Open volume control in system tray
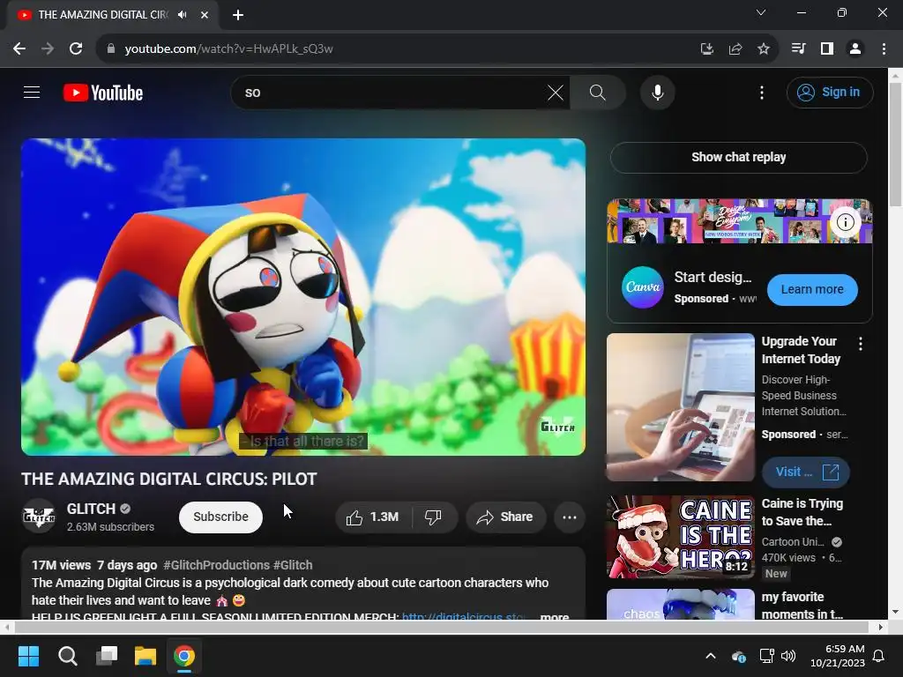This screenshot has height=677, width=903. click(788, 656)
